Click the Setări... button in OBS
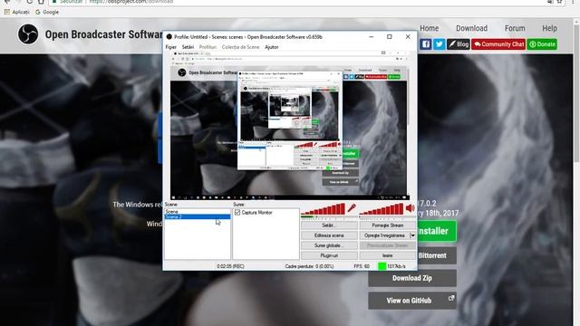The width and height of the screenshot is (580, 326). click(x=329, y=225)
